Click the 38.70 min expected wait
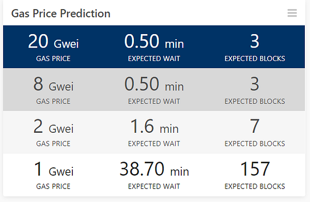 pos(154,169)
